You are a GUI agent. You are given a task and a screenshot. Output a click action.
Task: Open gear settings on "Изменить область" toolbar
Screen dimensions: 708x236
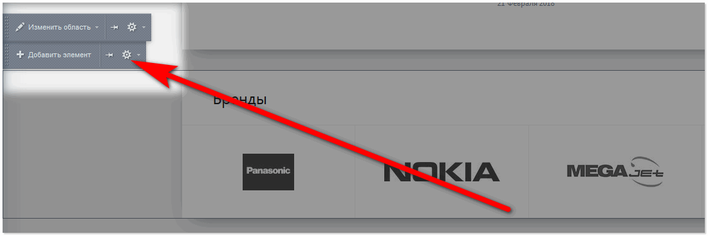pyautogui.click(x=131, y=27)
